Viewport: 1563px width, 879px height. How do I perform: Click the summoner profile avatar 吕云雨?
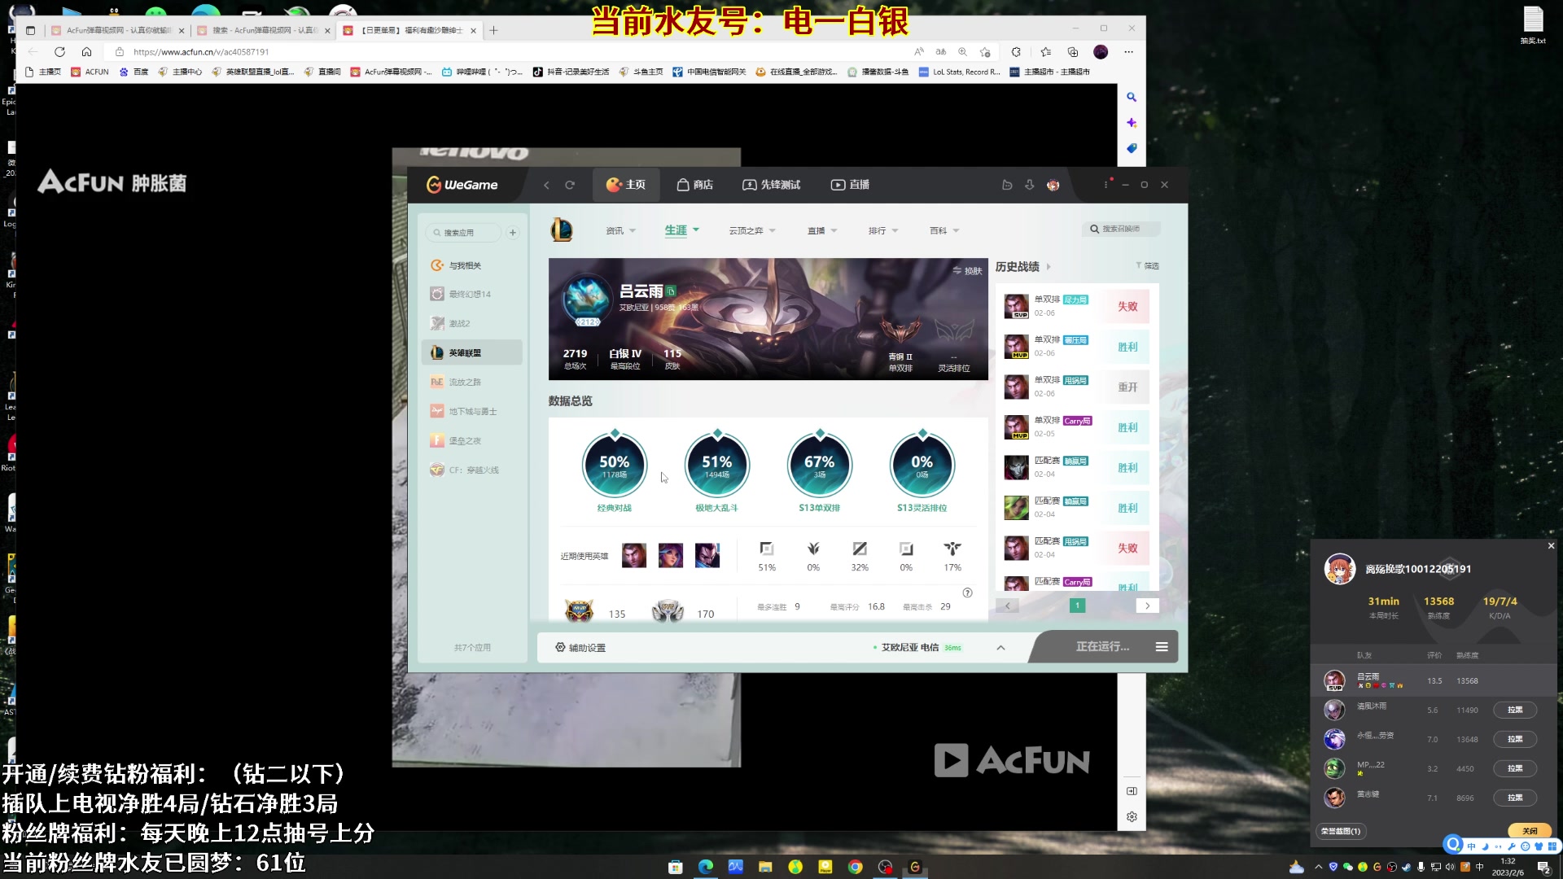point(587,300)
